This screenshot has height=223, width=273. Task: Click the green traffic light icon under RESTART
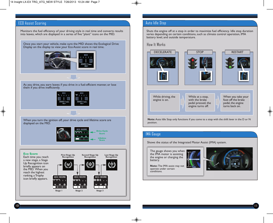230,63
